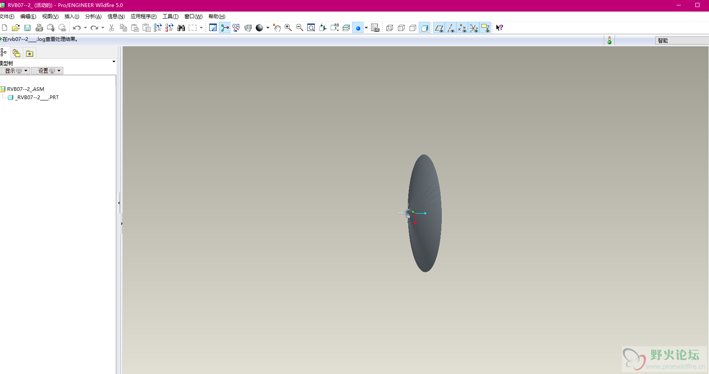Undo the last action

coord(77,28)
